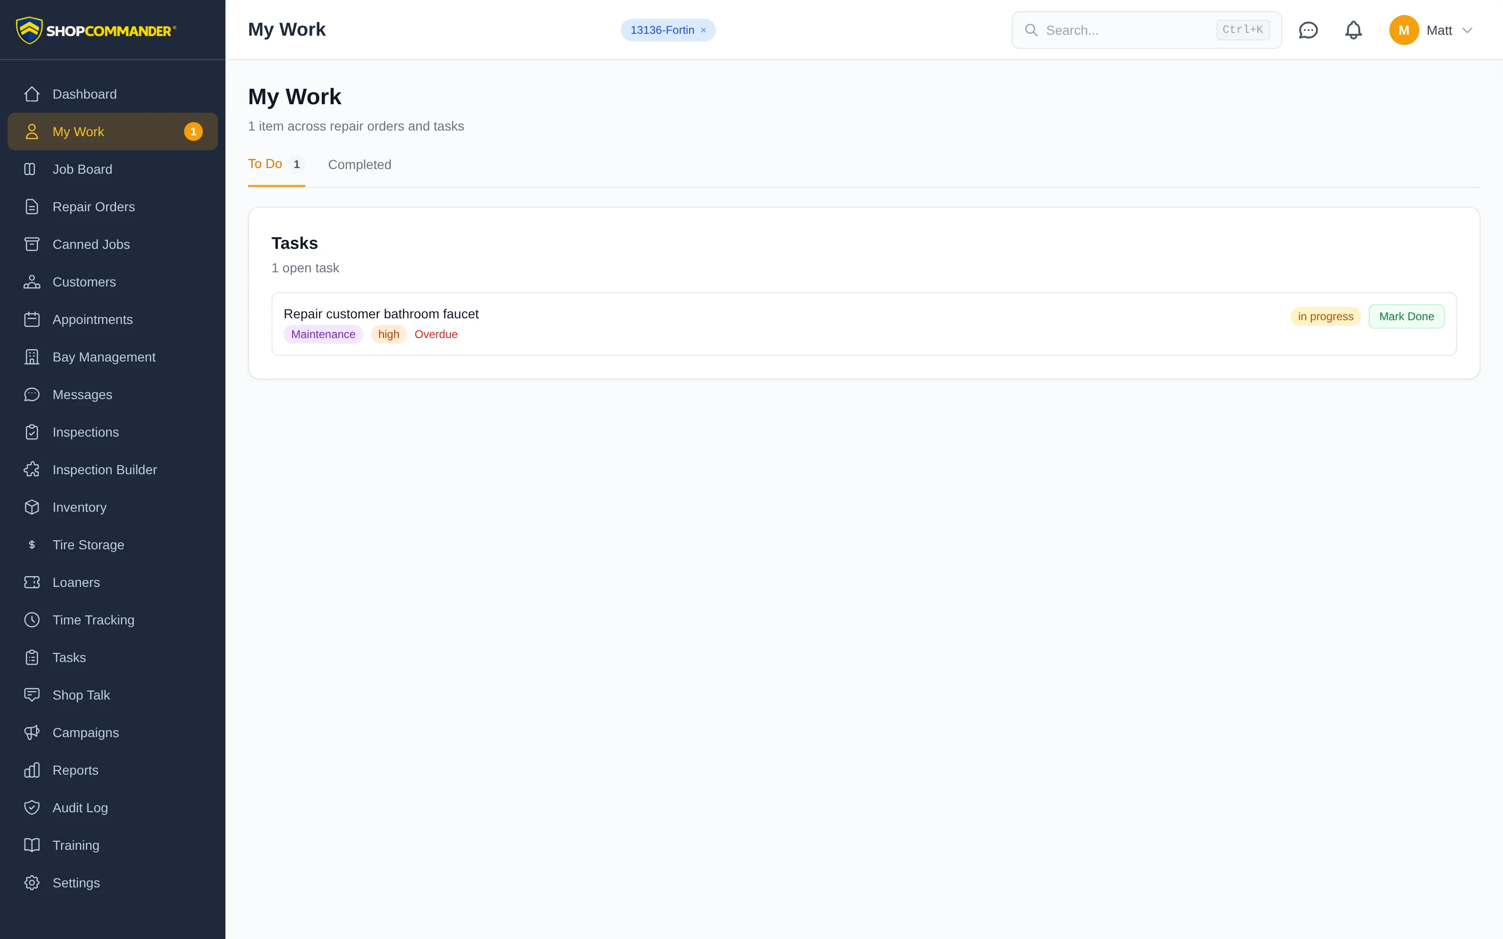Click the Campaigns megaphone icon

pos(31,733)
